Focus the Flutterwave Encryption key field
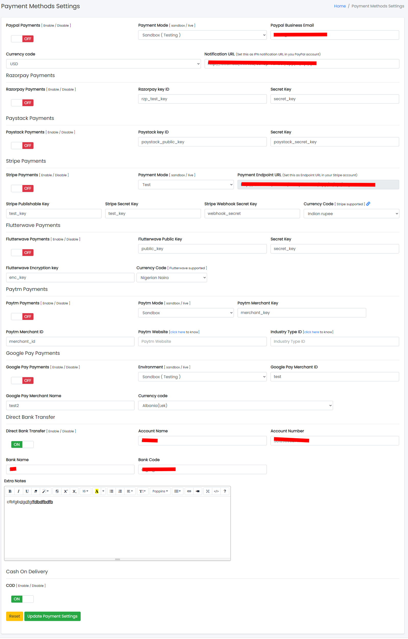 point(70,278)
